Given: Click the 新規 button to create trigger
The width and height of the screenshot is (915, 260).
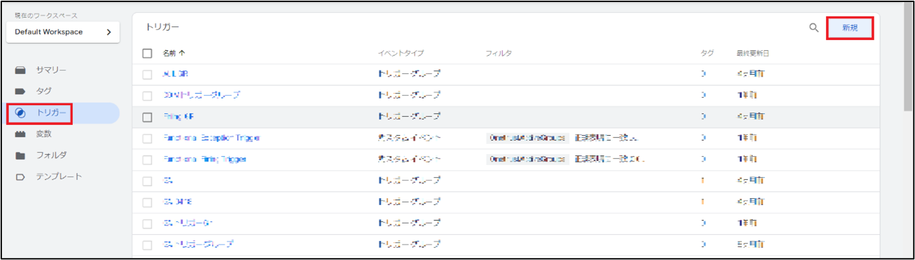Looking at the screenshot, I should [x=850, y=29].
